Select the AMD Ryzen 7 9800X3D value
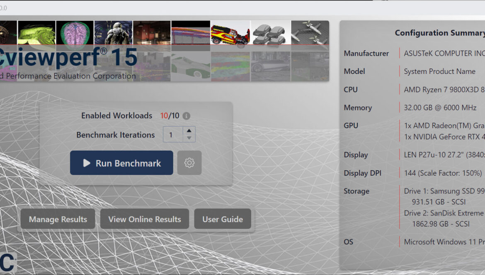The width and height of the screenshot is (485, 275). point(444,90)
